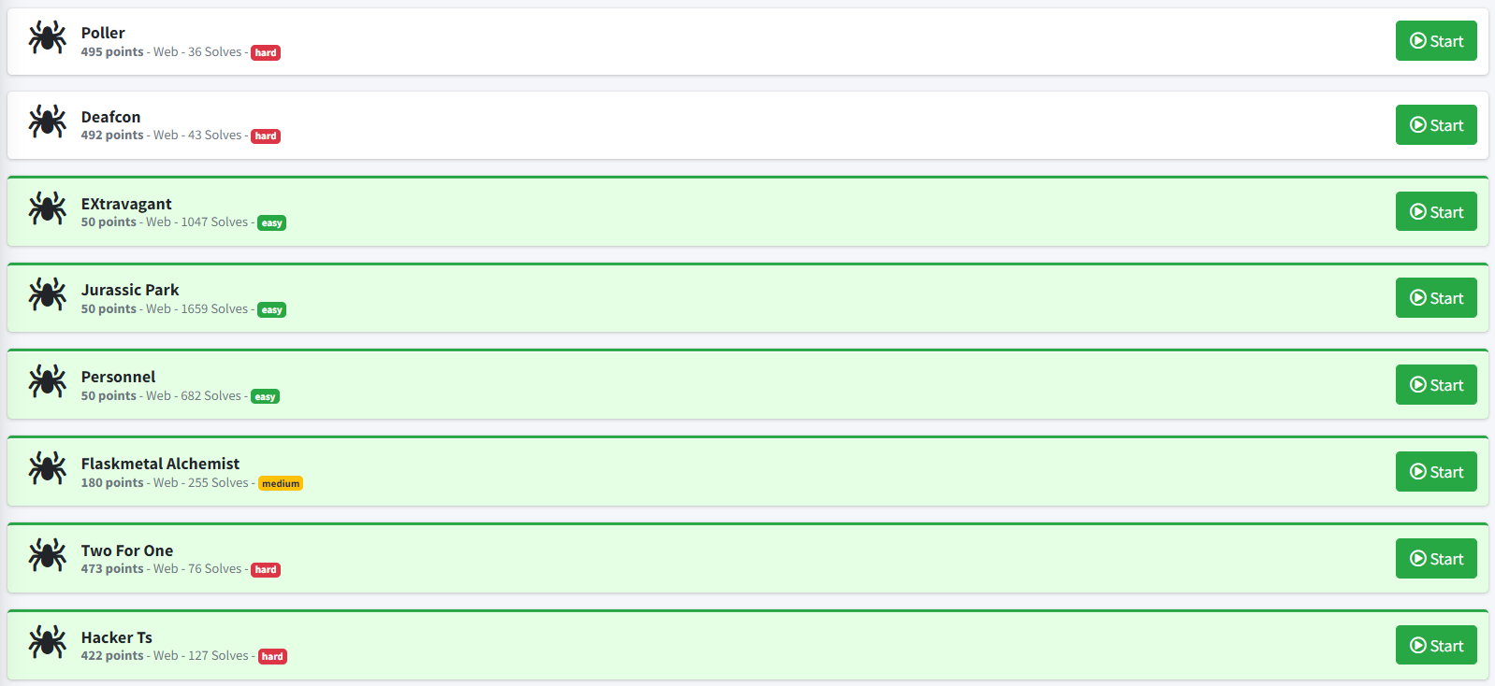Click the spider icon beside Poller
This screenshot has height=686, width=1495.
(47, 37)
